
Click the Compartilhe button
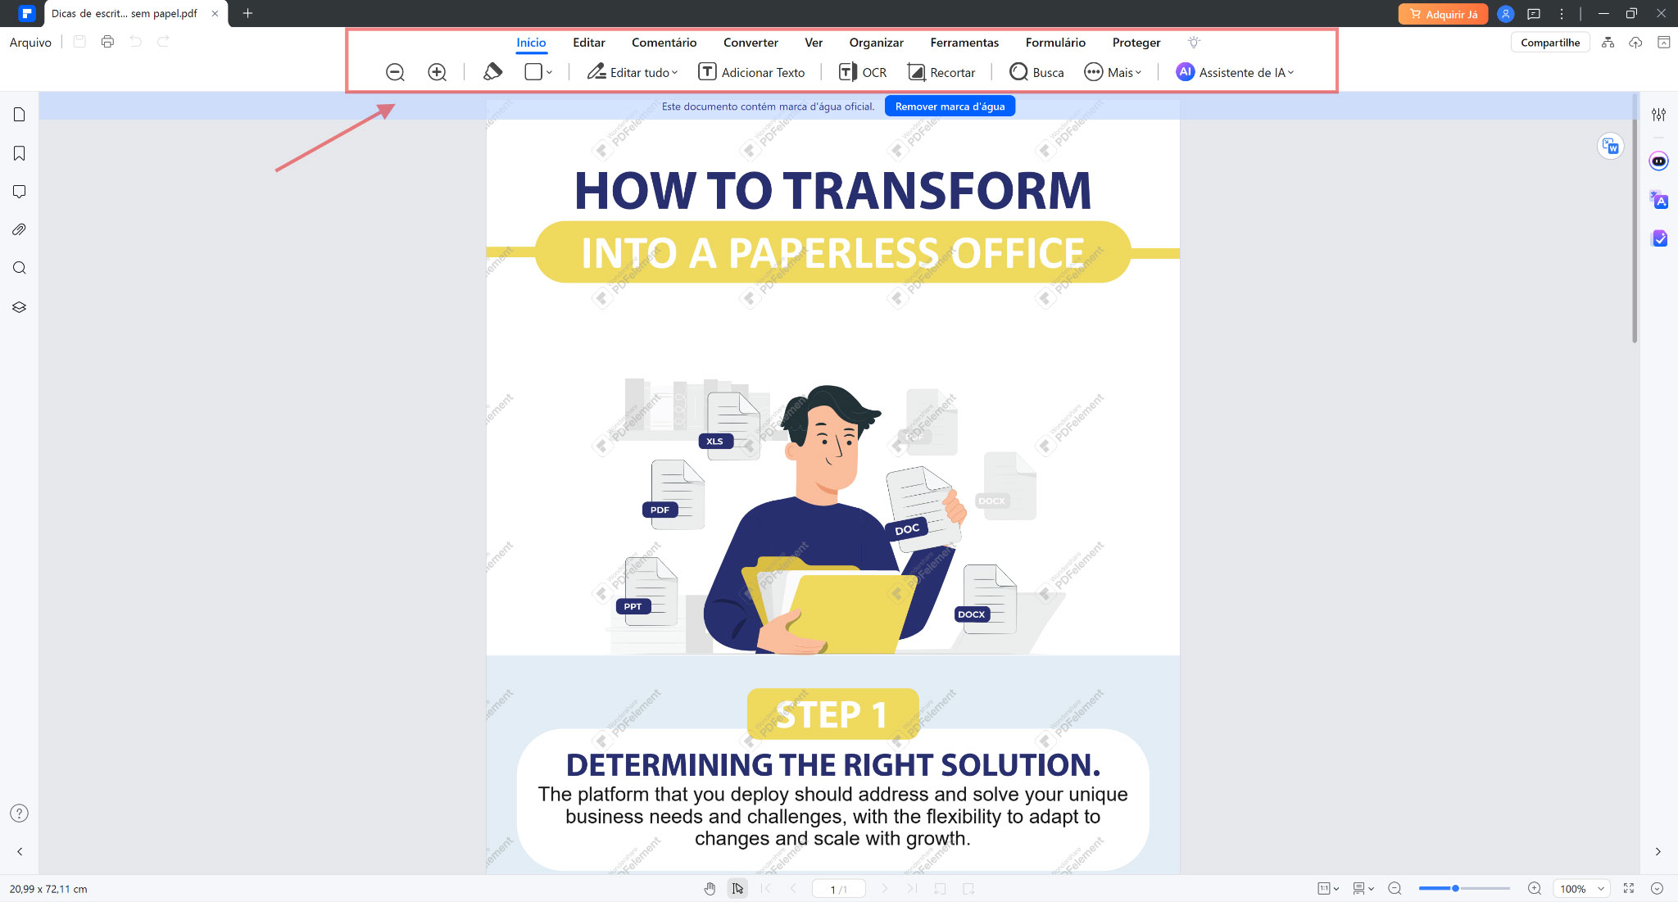pos(1550,43)
